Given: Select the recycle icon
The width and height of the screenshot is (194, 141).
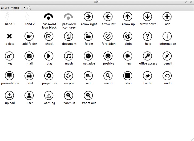Looking at the screenshot, I should point(68,76).
